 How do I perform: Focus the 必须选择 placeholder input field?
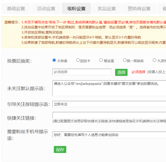pos(82,72)
